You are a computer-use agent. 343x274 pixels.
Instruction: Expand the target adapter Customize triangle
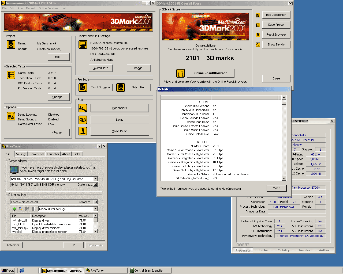click(95, 185)
